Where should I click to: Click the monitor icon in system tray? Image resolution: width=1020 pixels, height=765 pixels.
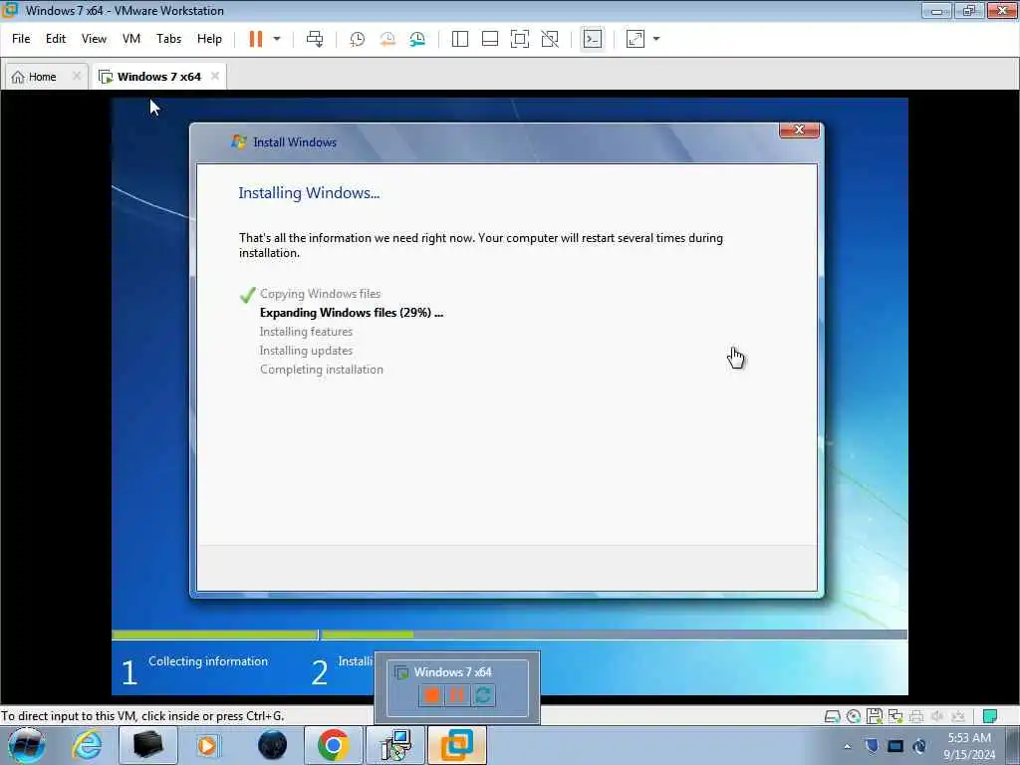click(x=895, y=747)
